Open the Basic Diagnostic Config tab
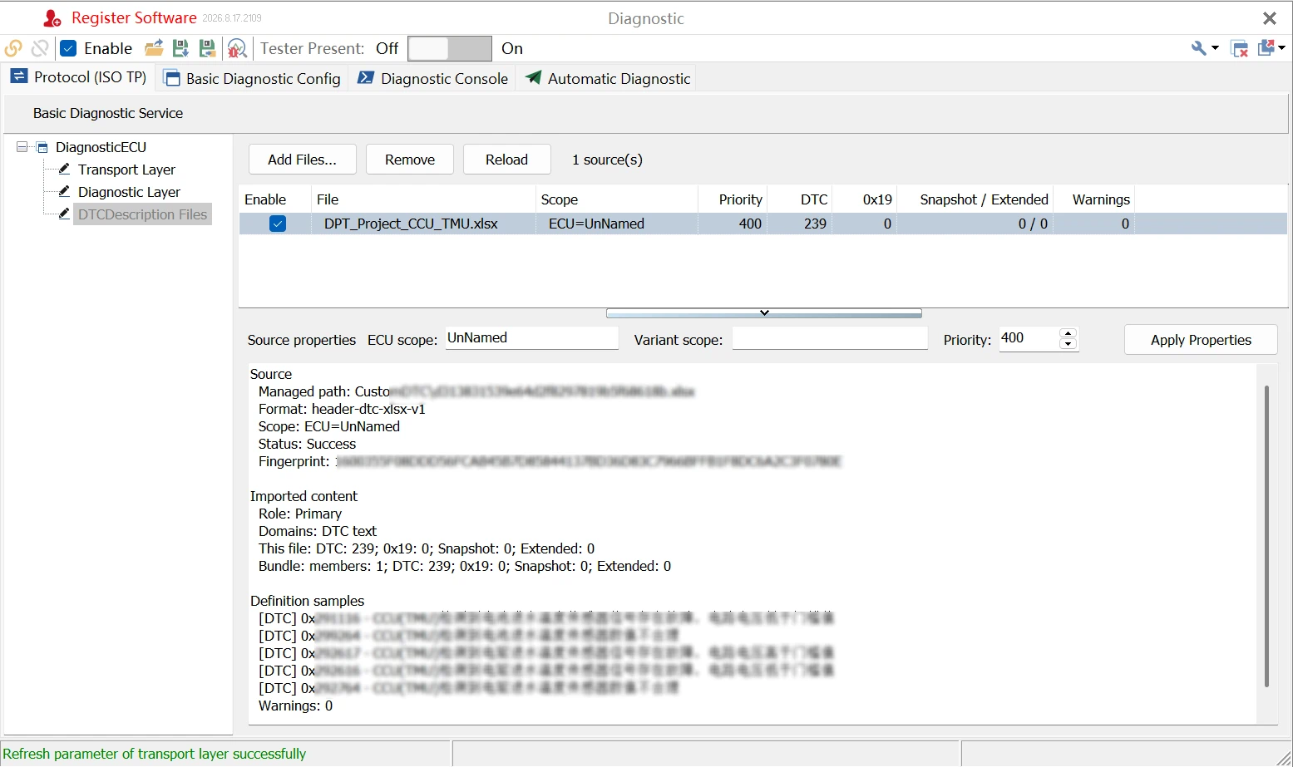Image resolution: width=1293 pixels, height=767 pixels. pyautogui.click(x=253, y=78)
